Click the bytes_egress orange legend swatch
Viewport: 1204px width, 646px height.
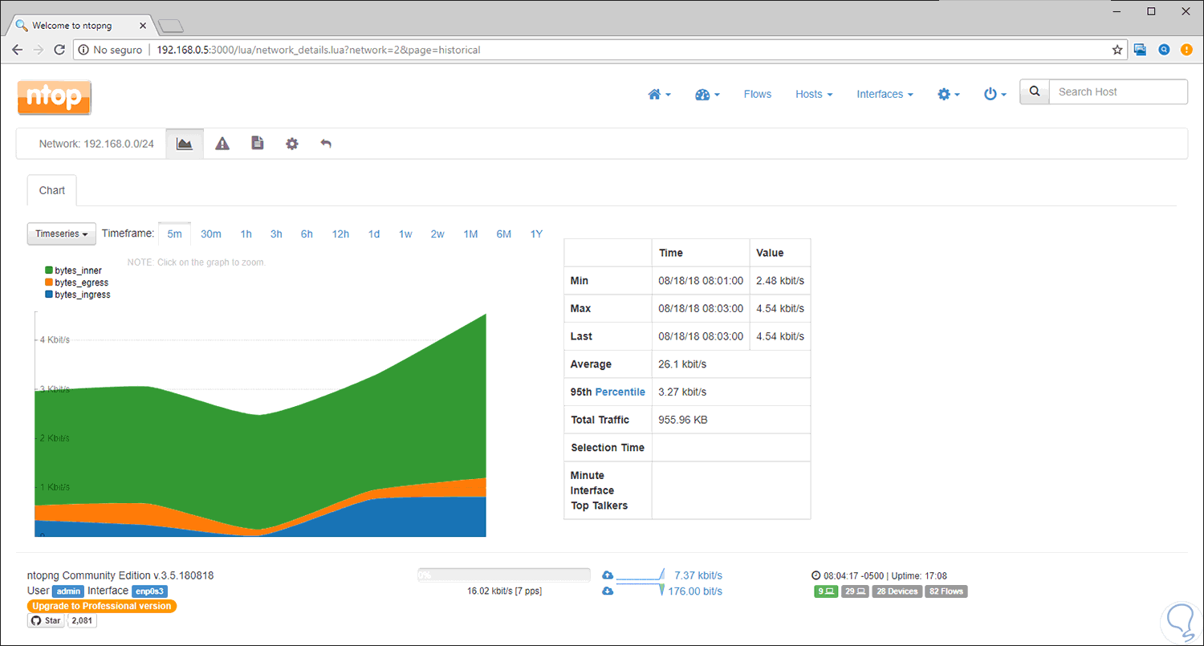point(49,282)
